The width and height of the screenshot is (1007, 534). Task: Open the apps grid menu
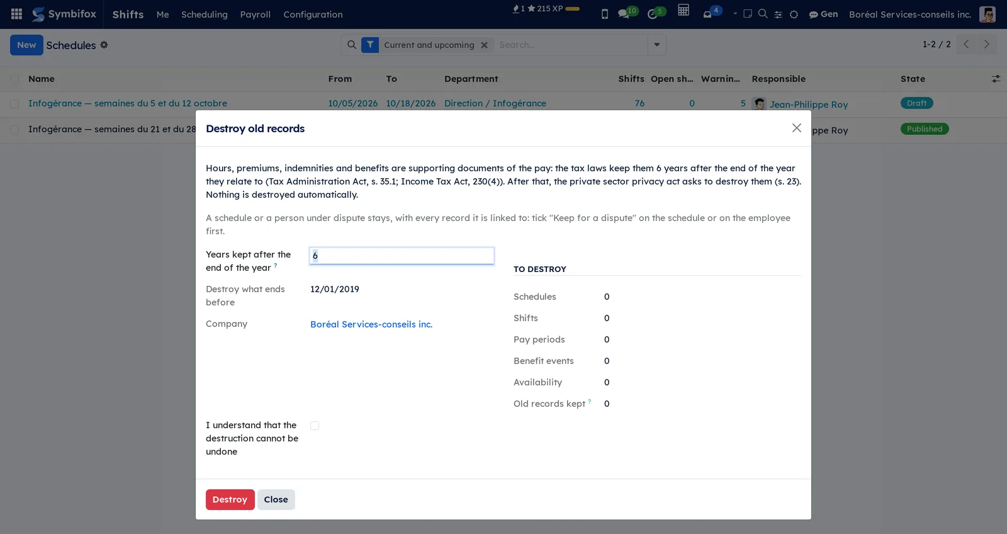[x=16, y=14]
